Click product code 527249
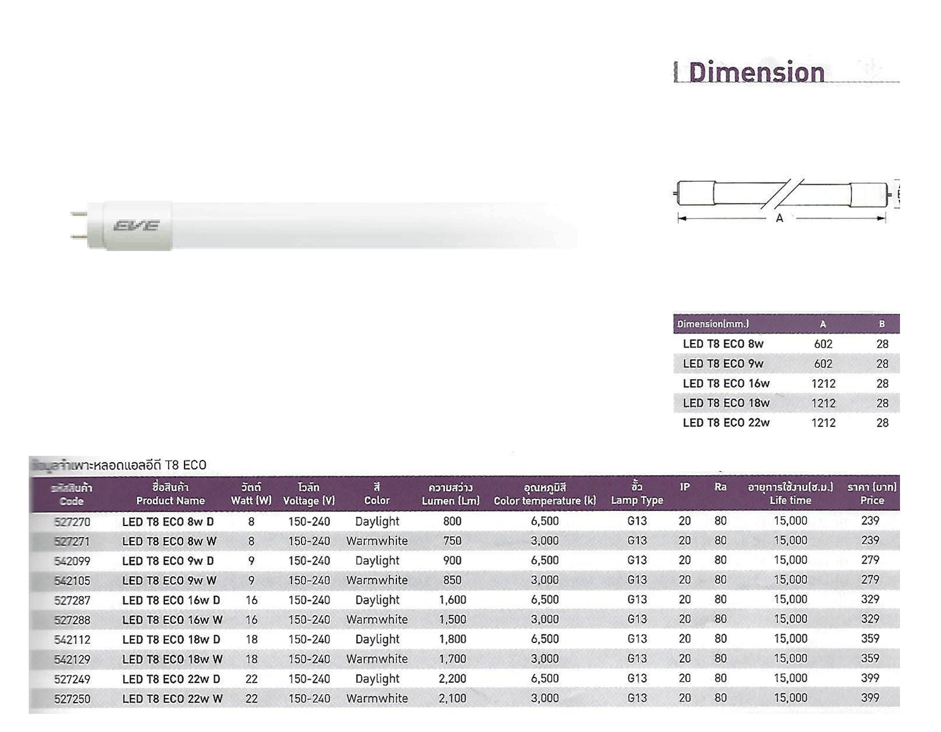 point(72,679)
